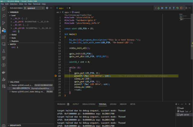193x127 pixels.
Task: Grab the debug toolbar drag handle
Action: (x=156, y=8)
